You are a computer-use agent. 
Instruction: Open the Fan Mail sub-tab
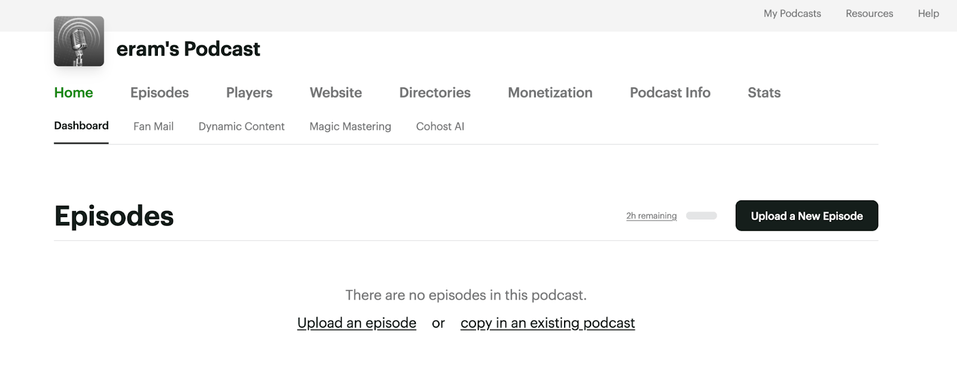154,126
